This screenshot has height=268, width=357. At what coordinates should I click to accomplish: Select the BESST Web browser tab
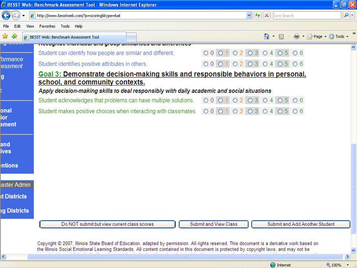74,37
